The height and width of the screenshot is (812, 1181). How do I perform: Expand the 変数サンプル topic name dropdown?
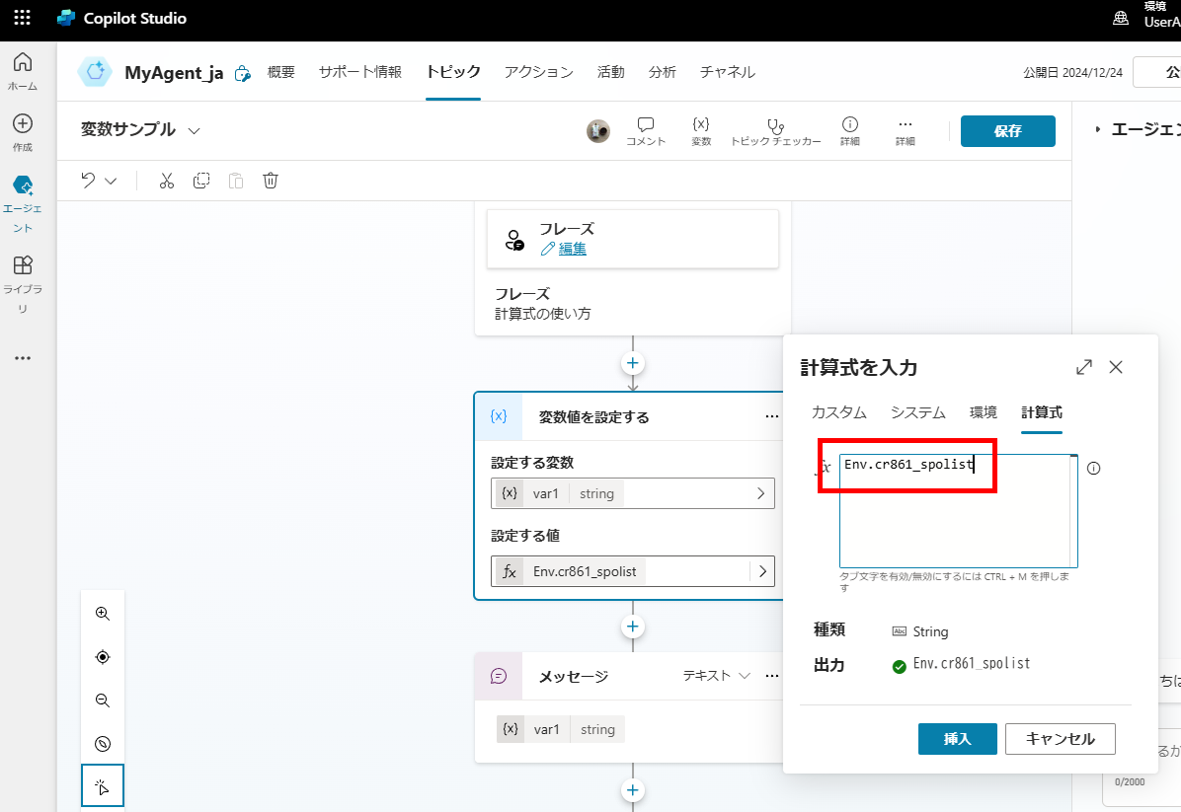[x=195, y=130]
